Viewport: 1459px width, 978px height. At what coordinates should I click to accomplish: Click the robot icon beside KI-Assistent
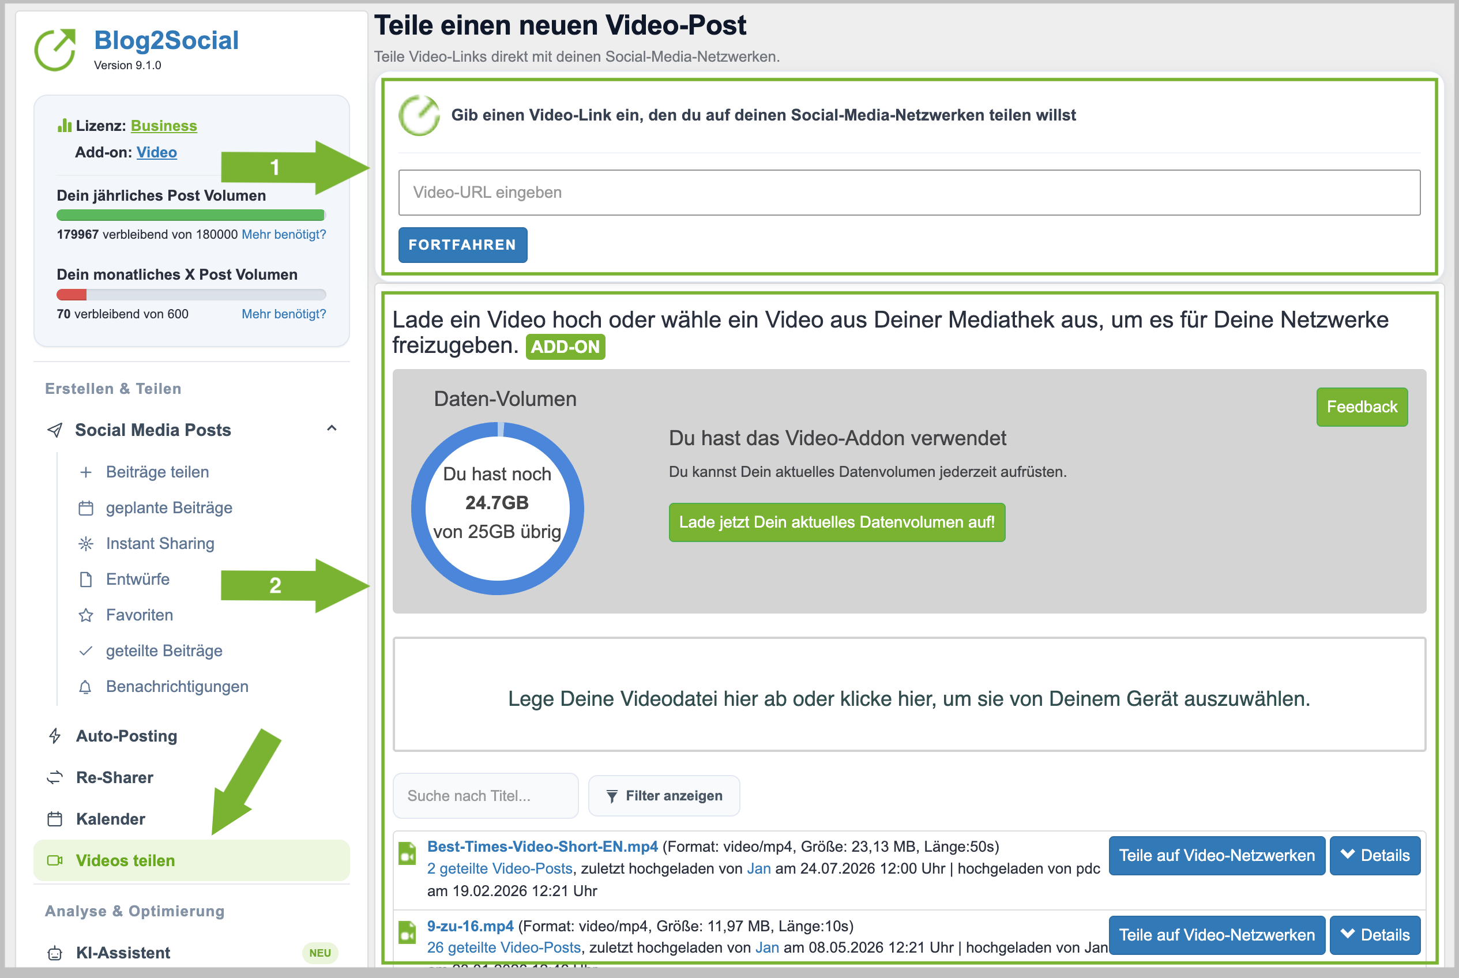(x=55, y=953)
